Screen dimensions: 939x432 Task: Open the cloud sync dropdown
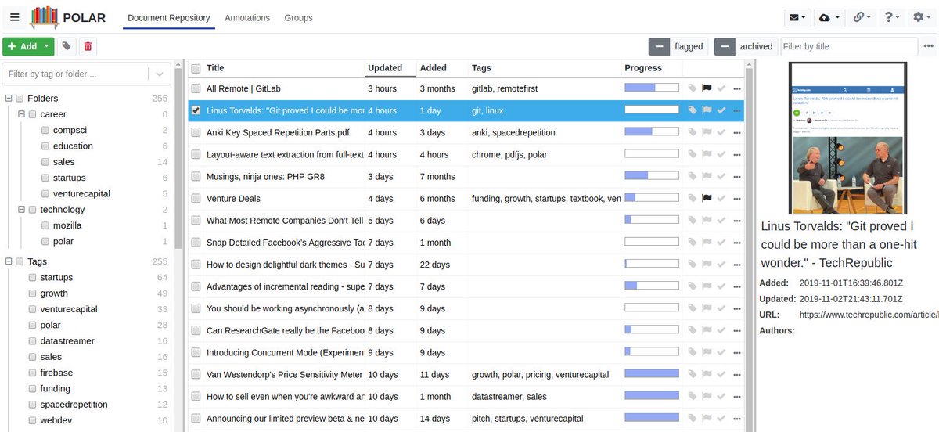click(x=829, y=17)
